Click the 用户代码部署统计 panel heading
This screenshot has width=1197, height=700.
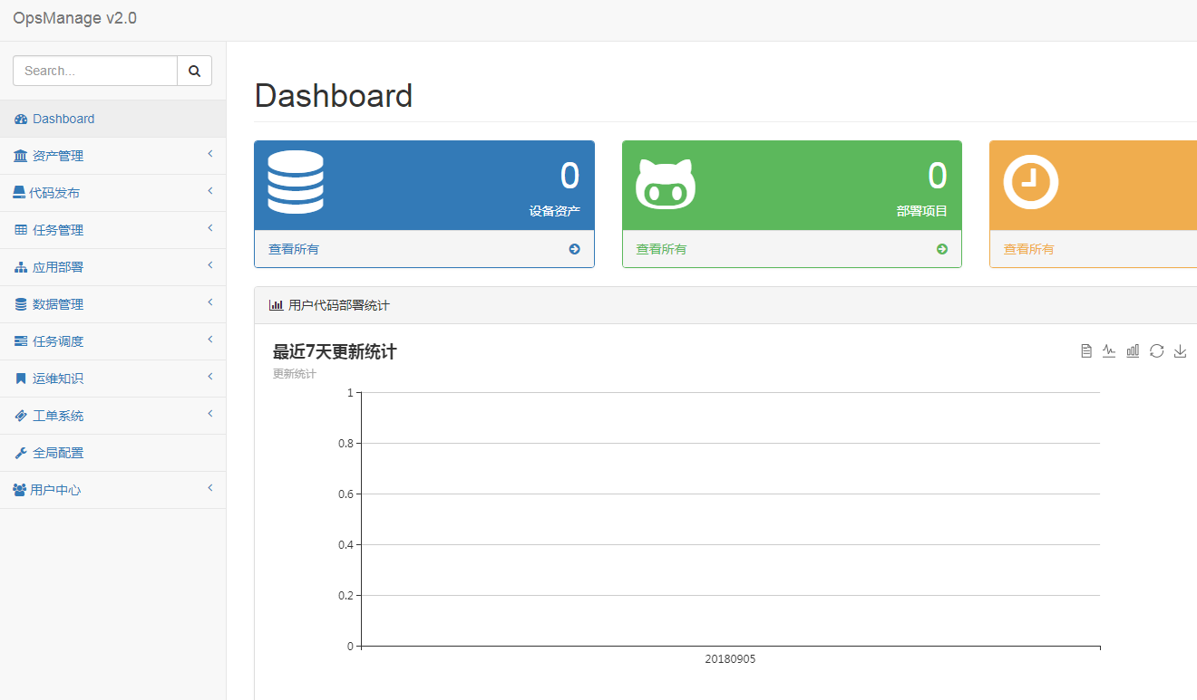(x=338, y=305)
